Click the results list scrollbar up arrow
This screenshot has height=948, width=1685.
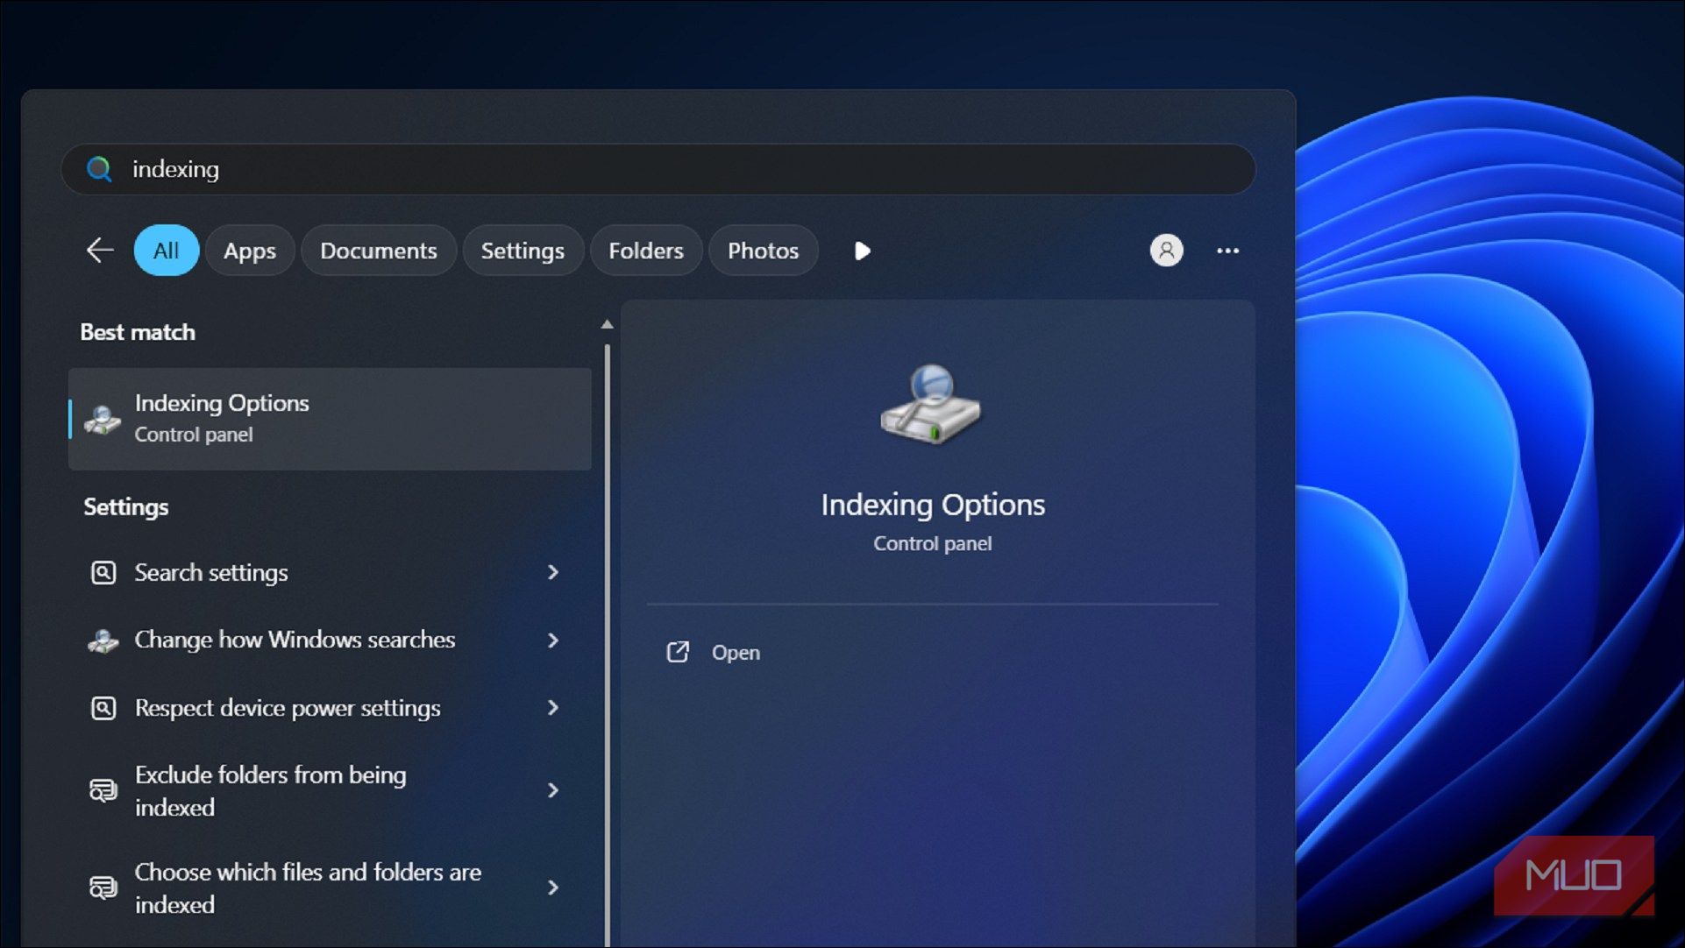pyautogui.click(x=607, y=324)
